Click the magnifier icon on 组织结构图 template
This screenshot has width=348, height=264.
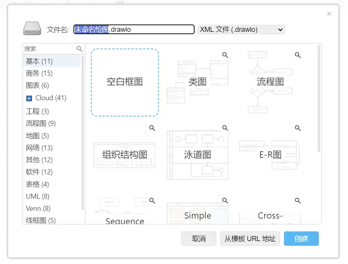click(152, 128)
